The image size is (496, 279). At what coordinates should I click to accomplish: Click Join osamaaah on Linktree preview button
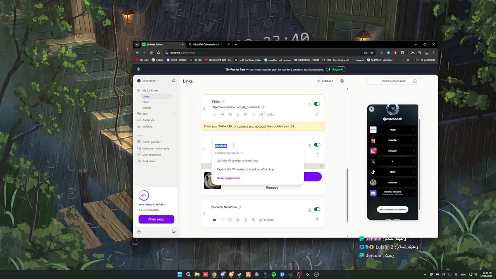click(393, 209)
